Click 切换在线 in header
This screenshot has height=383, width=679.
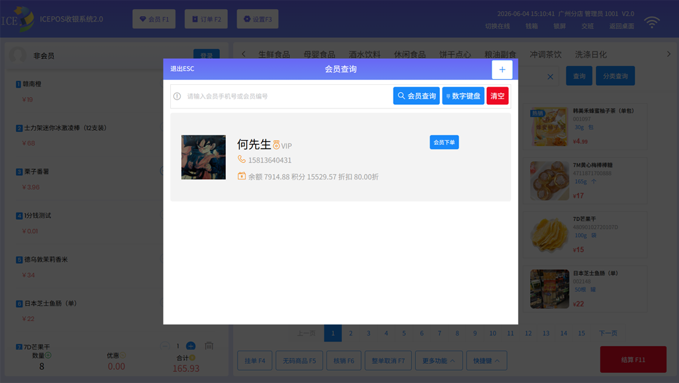coord(497,26)
